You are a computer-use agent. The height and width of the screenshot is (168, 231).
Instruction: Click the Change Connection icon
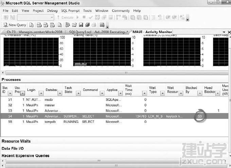click(x=13, y=17)
